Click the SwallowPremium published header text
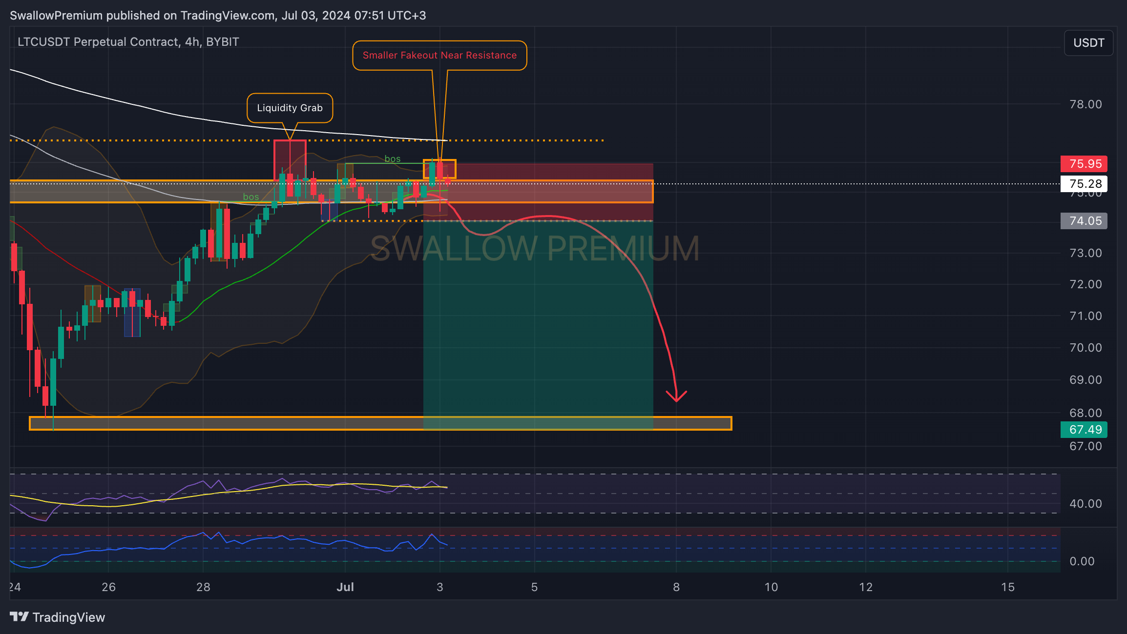This screenshot has height=634, width=1127. pyautogui.click(x=218, y=16)
